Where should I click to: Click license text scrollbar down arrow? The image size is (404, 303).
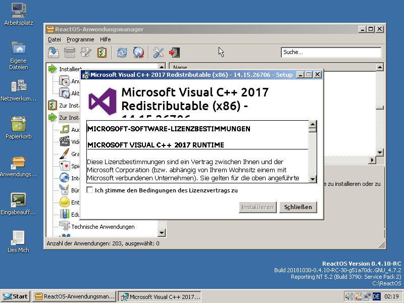click(x=313, y=179)
